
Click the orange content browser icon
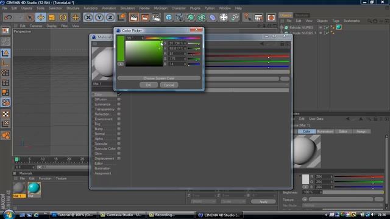point(271,18)
